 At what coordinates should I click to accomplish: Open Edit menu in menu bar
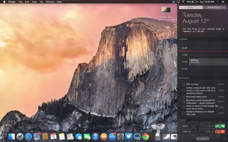[x=27, y=2]
